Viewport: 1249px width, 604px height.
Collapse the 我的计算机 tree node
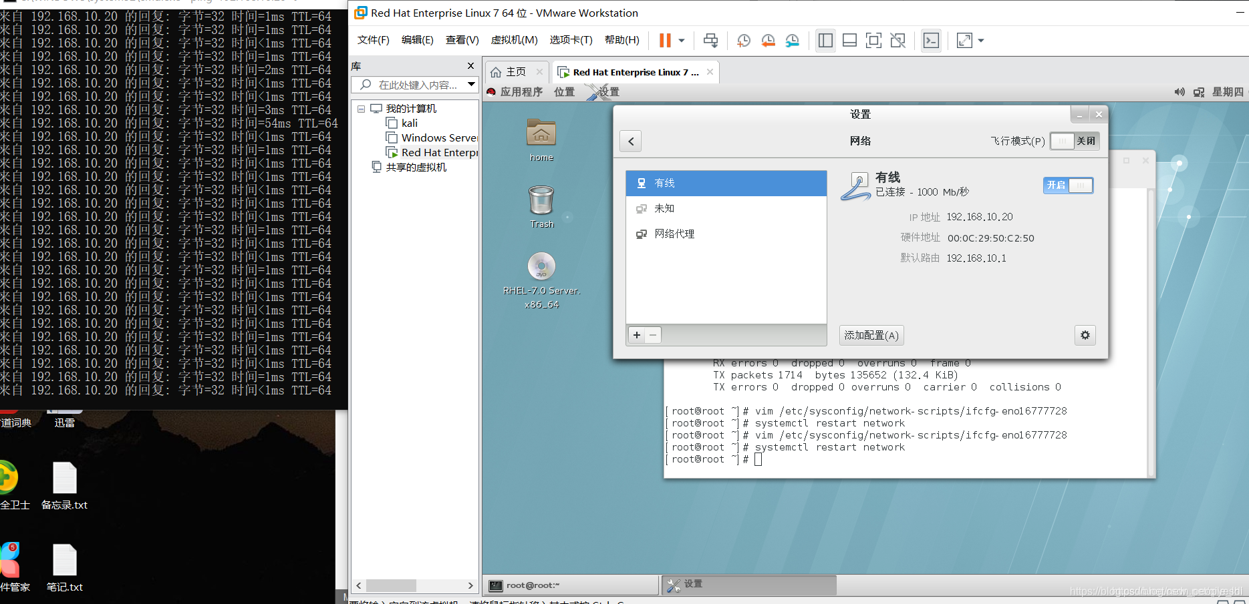point(361,109)
